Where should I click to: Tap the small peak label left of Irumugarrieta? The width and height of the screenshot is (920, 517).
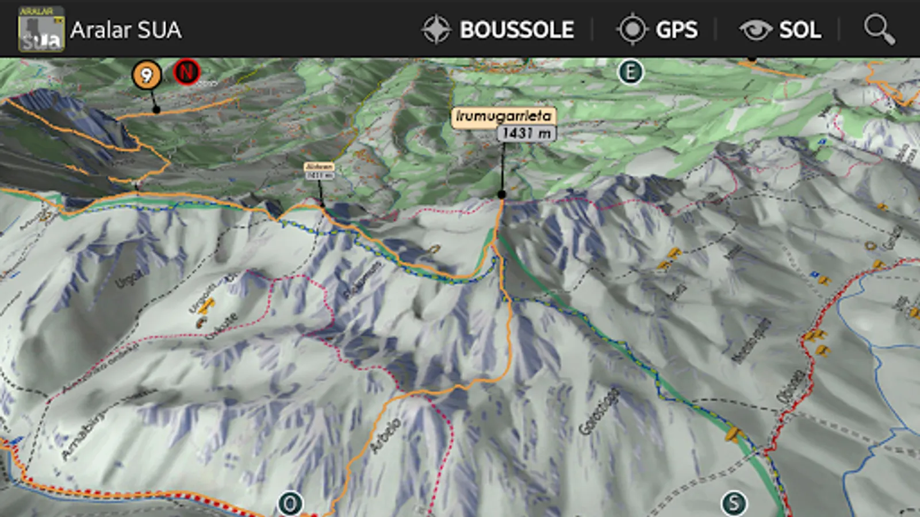319,171
